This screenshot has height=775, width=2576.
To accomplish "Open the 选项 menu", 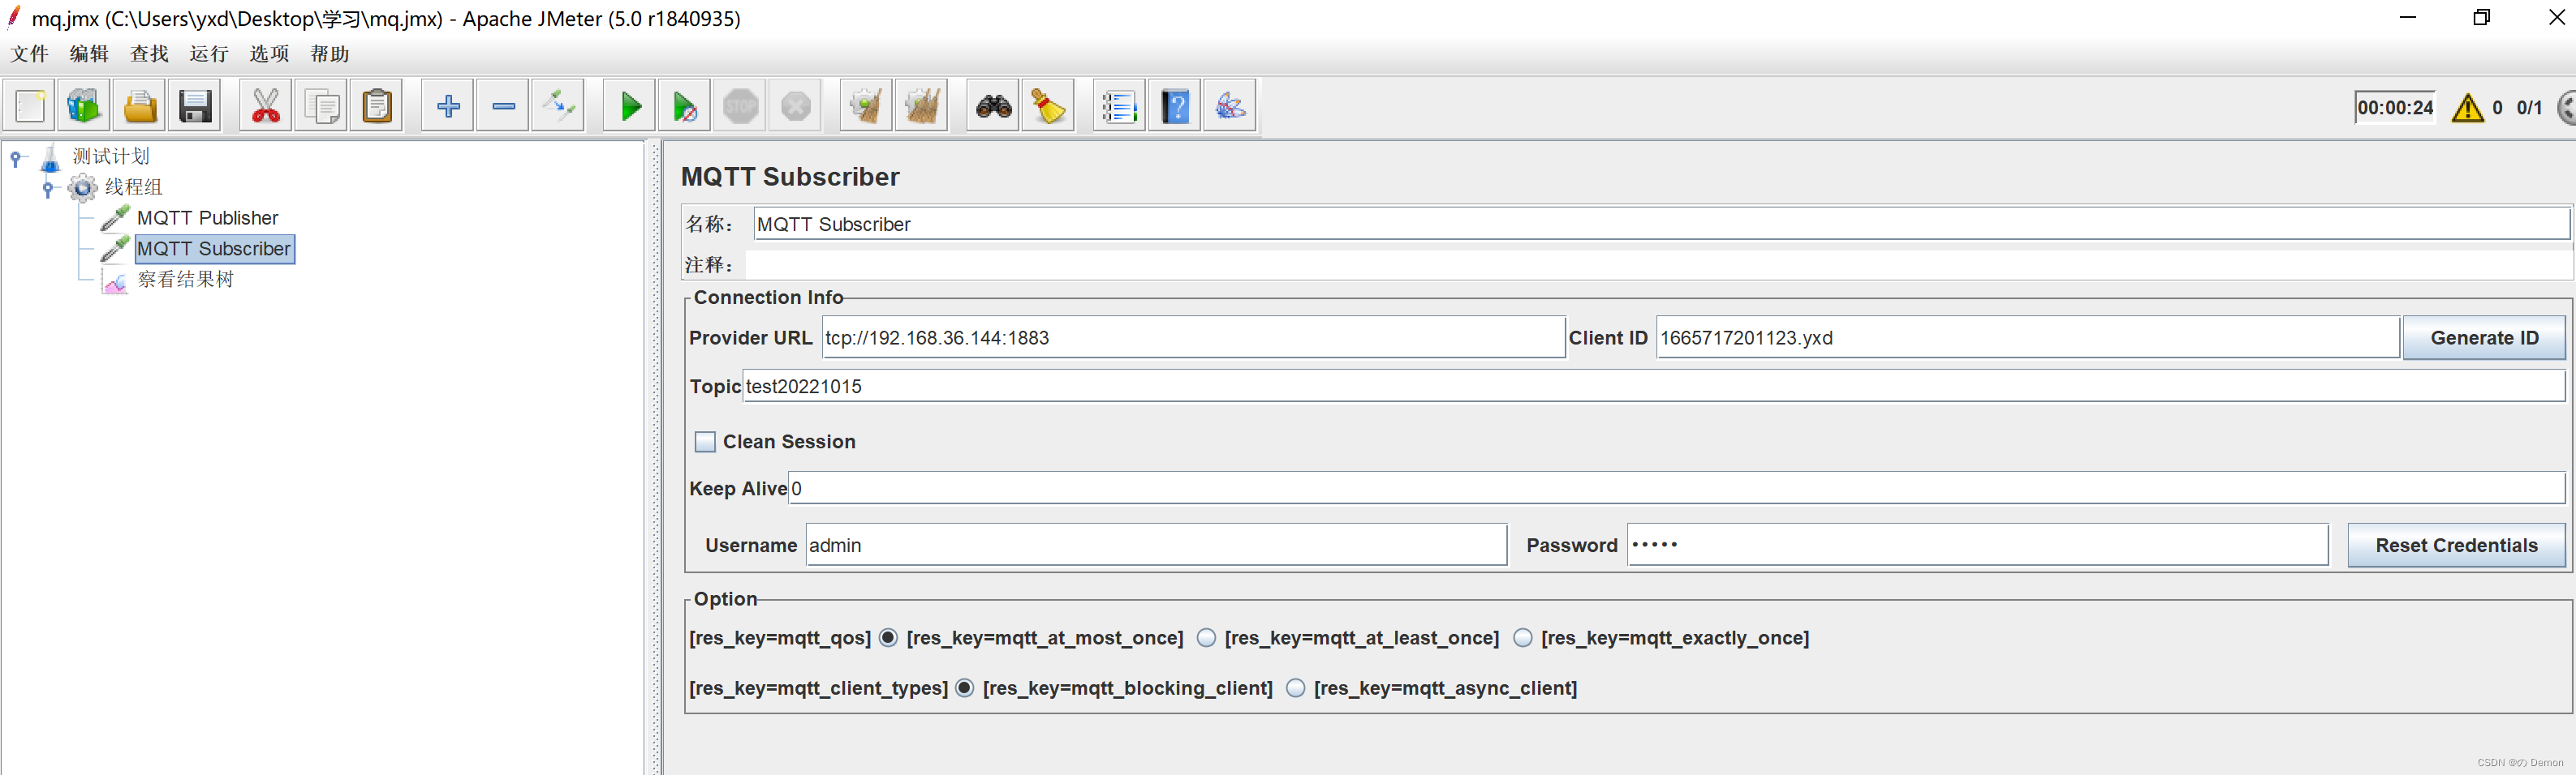I will tap(269, 54).
